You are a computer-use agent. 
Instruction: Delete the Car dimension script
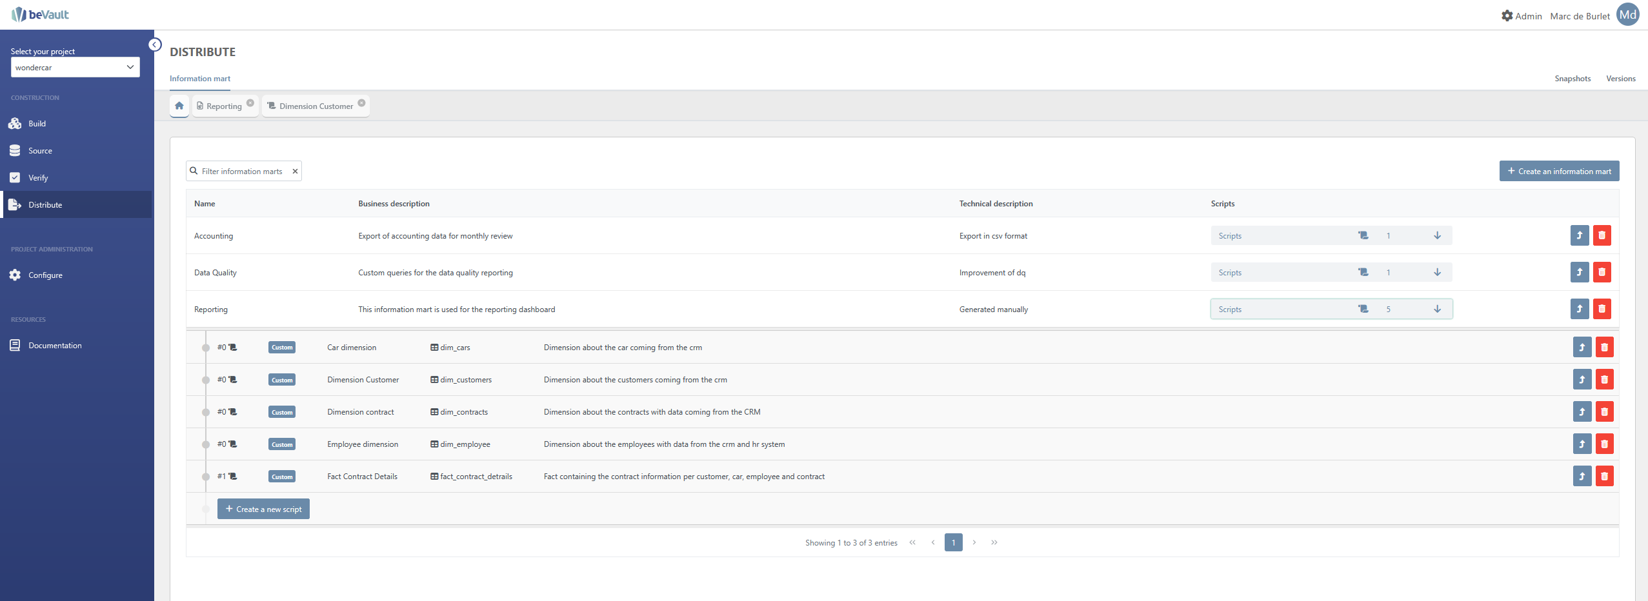click(1604, 348)
